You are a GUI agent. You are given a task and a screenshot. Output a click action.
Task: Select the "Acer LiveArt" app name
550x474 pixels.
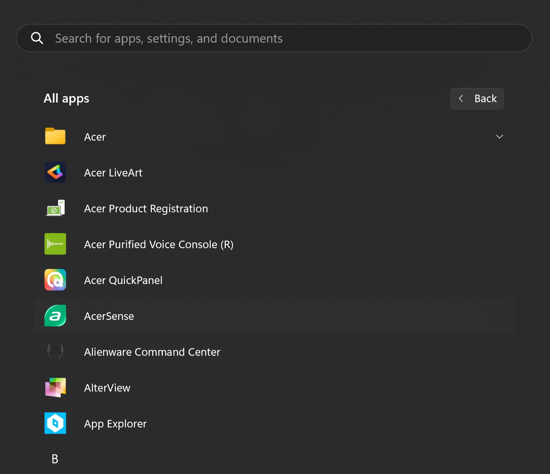point(113,173)
